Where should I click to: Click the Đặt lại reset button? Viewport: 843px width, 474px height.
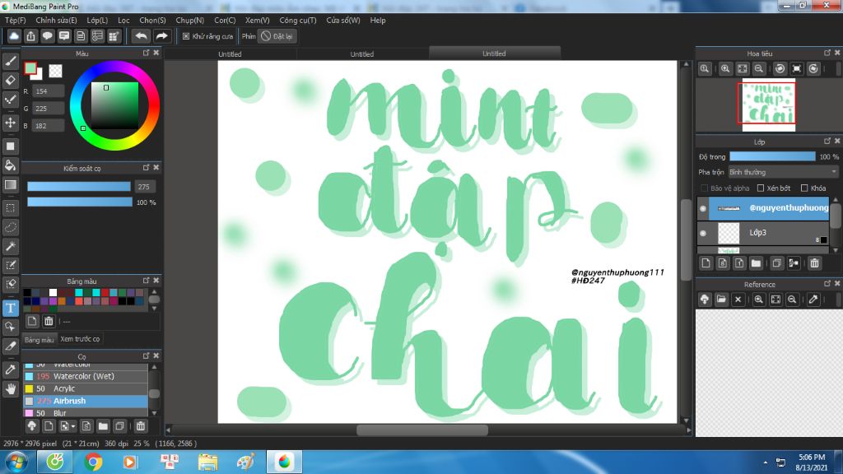click(x=277, y=36)
